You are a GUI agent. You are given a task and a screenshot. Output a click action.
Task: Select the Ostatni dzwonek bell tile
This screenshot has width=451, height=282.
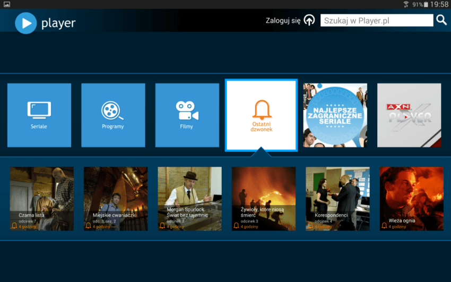coord(261,115)
